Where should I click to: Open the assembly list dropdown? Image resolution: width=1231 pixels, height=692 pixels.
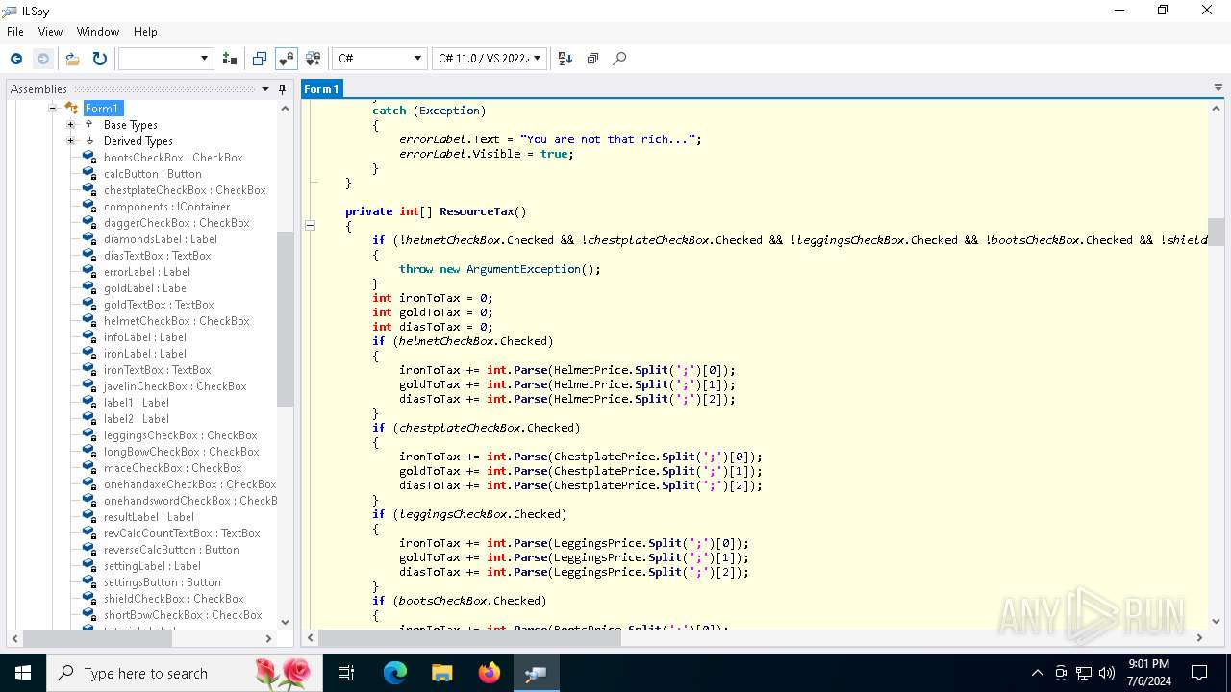(x=165, y=59)
